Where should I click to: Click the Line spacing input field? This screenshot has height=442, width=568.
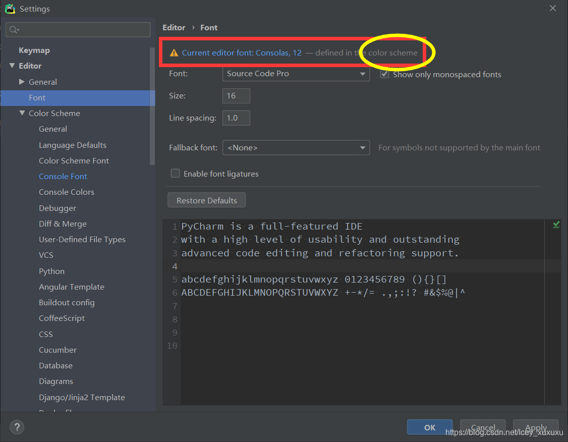click(x=236, y=118)
